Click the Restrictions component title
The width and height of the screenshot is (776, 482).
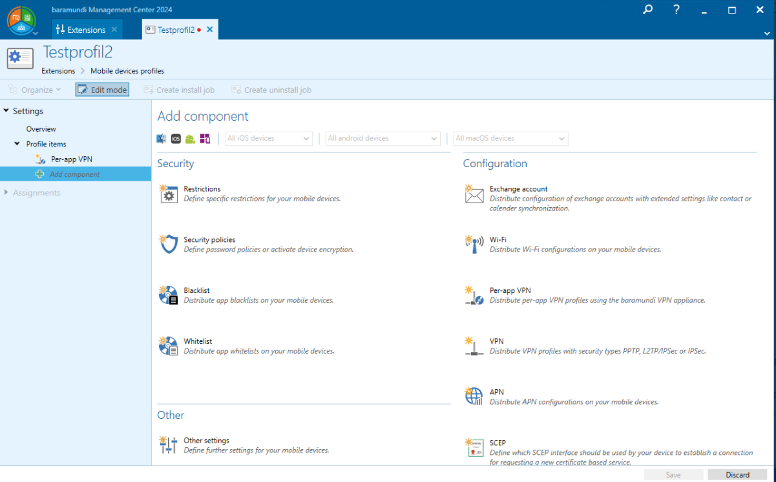pos(202,189)
